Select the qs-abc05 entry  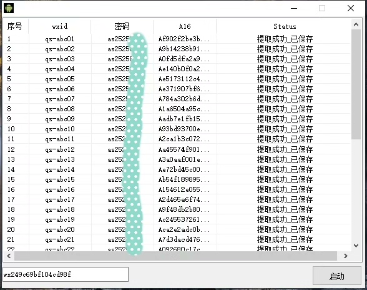(x=60, y=79)
